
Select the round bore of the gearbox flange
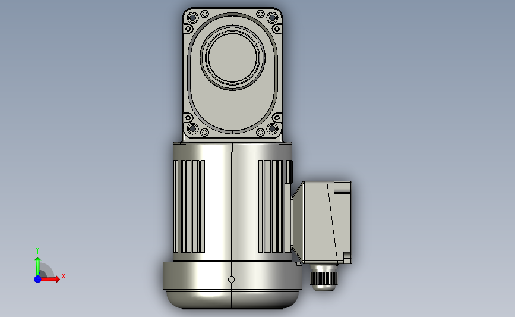[x=232, y=57]
